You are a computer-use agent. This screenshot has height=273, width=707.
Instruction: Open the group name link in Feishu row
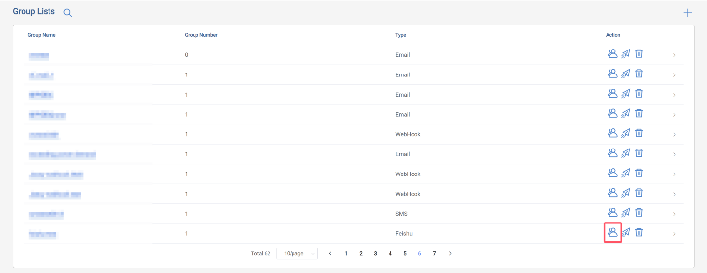coord(43,235)
